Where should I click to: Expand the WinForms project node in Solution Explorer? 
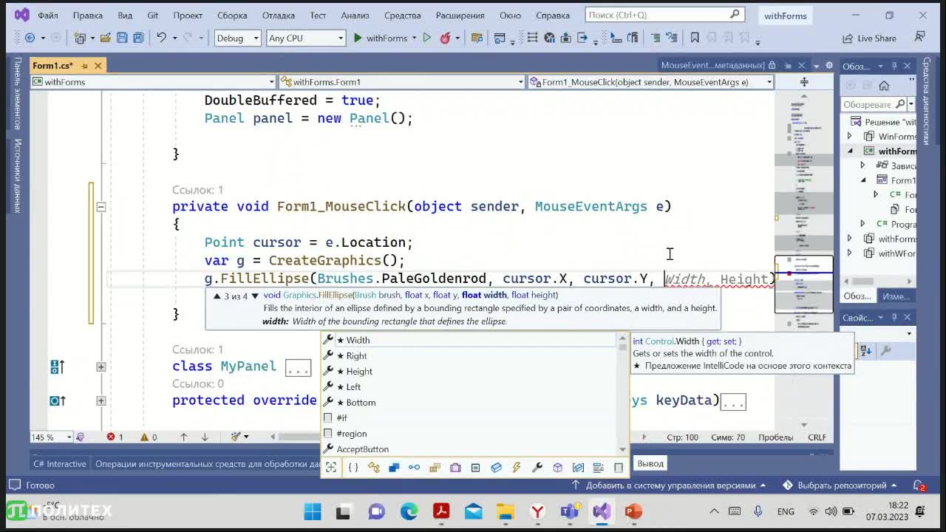click(x=849, y=136)
